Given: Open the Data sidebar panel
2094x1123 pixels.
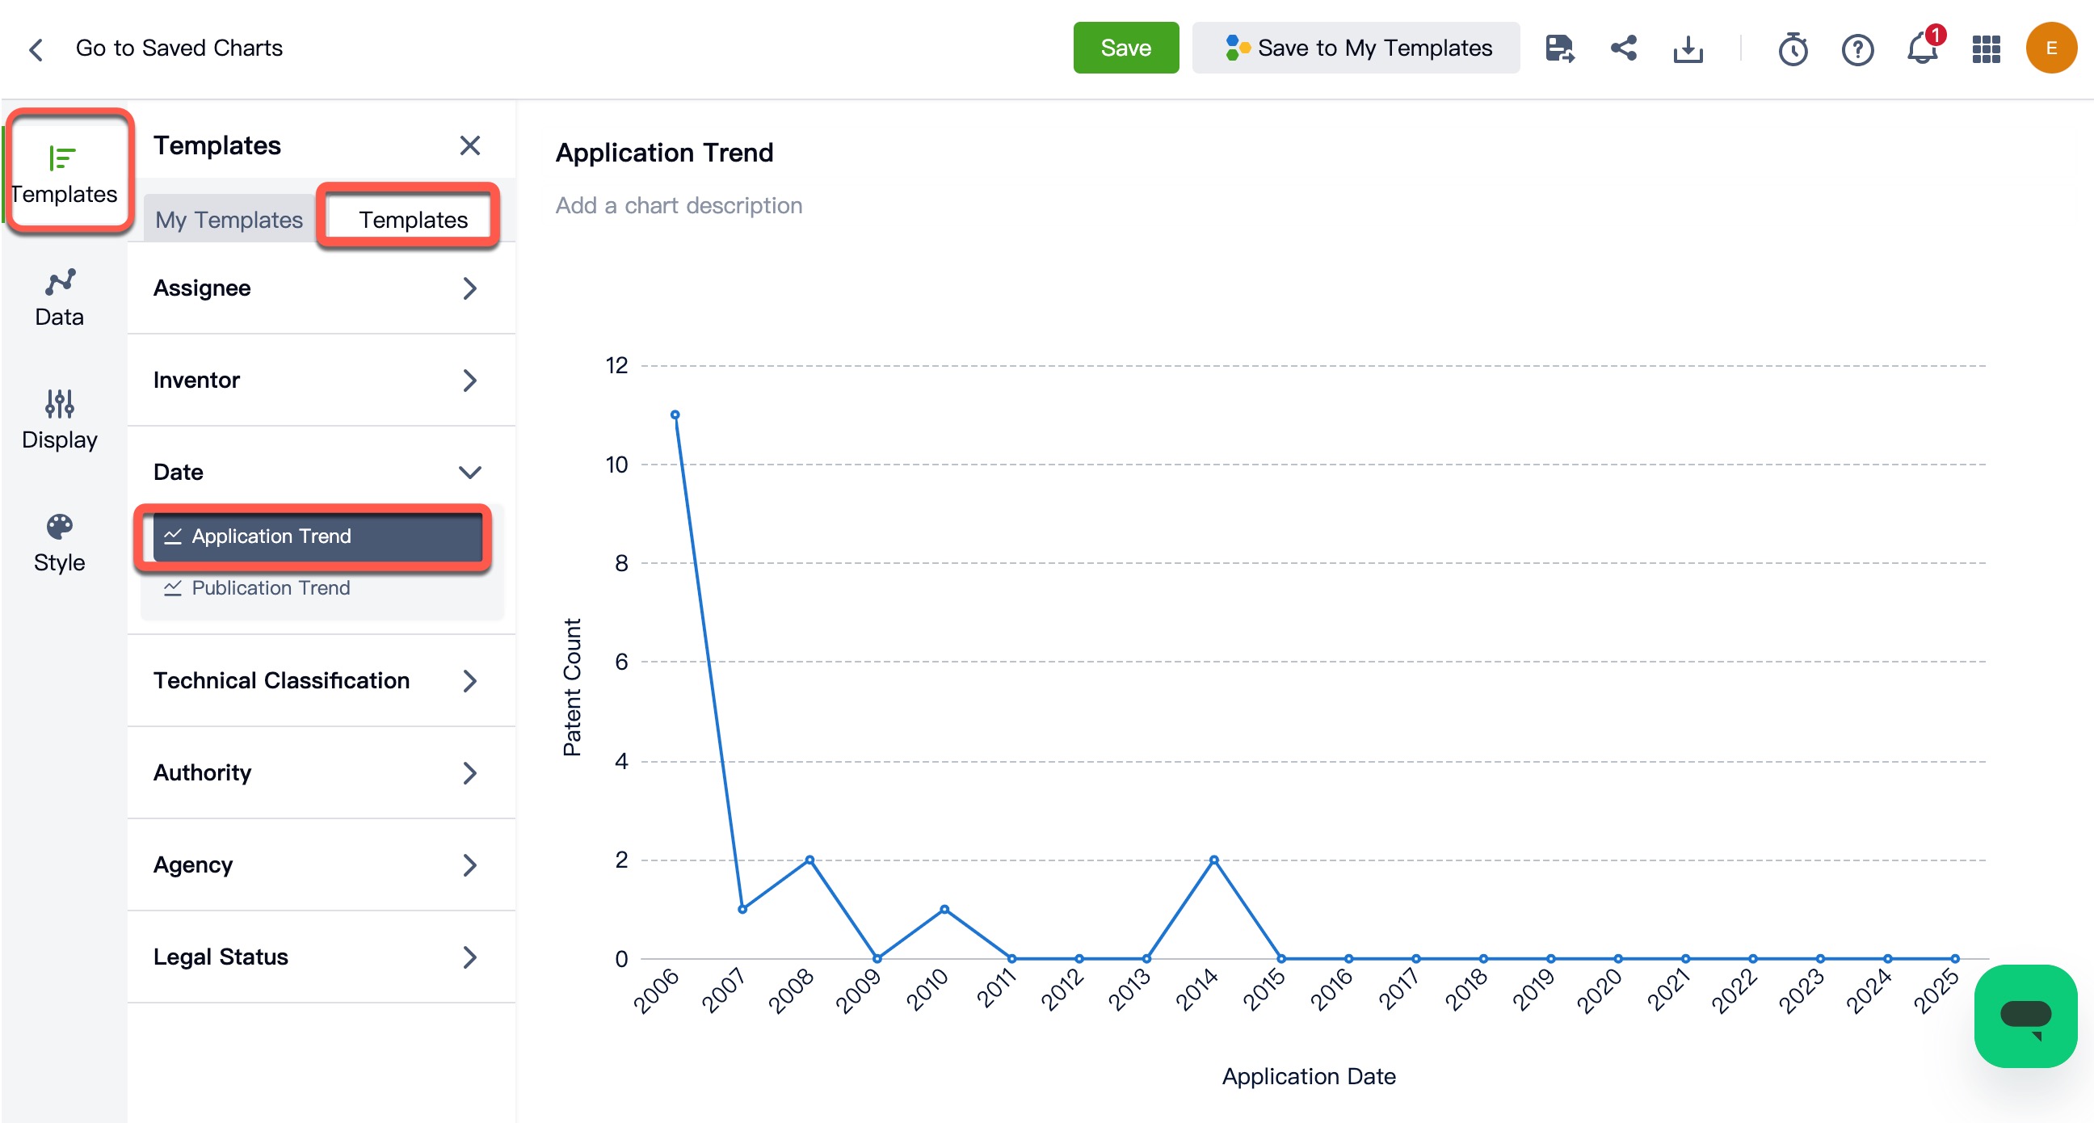Looking at the screenshot, I should pyautogui.click(x=59, y=297).
